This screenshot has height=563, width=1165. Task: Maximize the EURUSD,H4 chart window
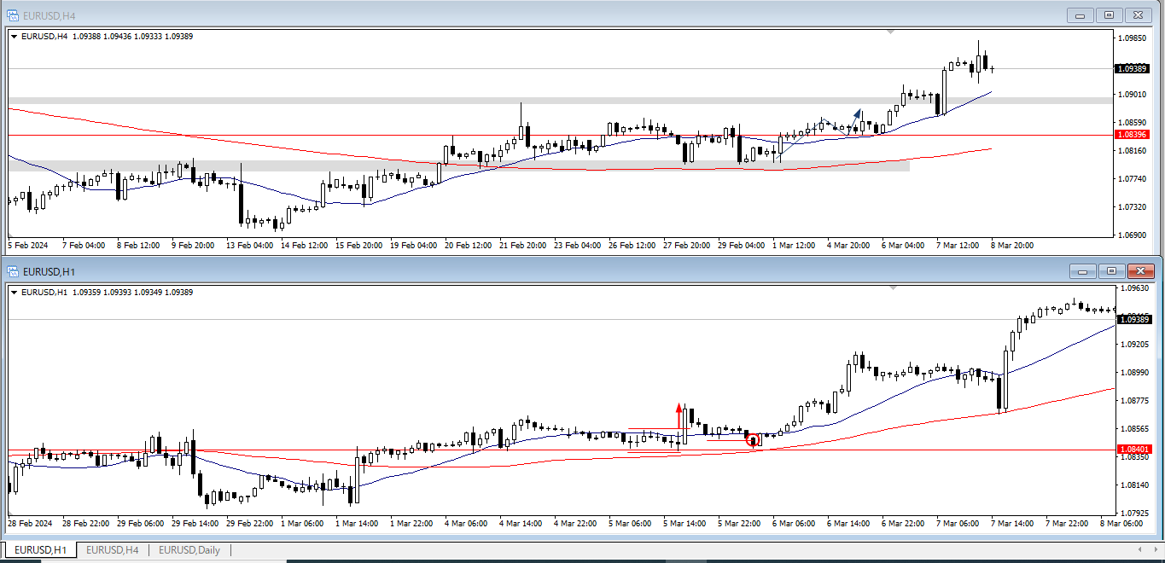[1109, 15]
